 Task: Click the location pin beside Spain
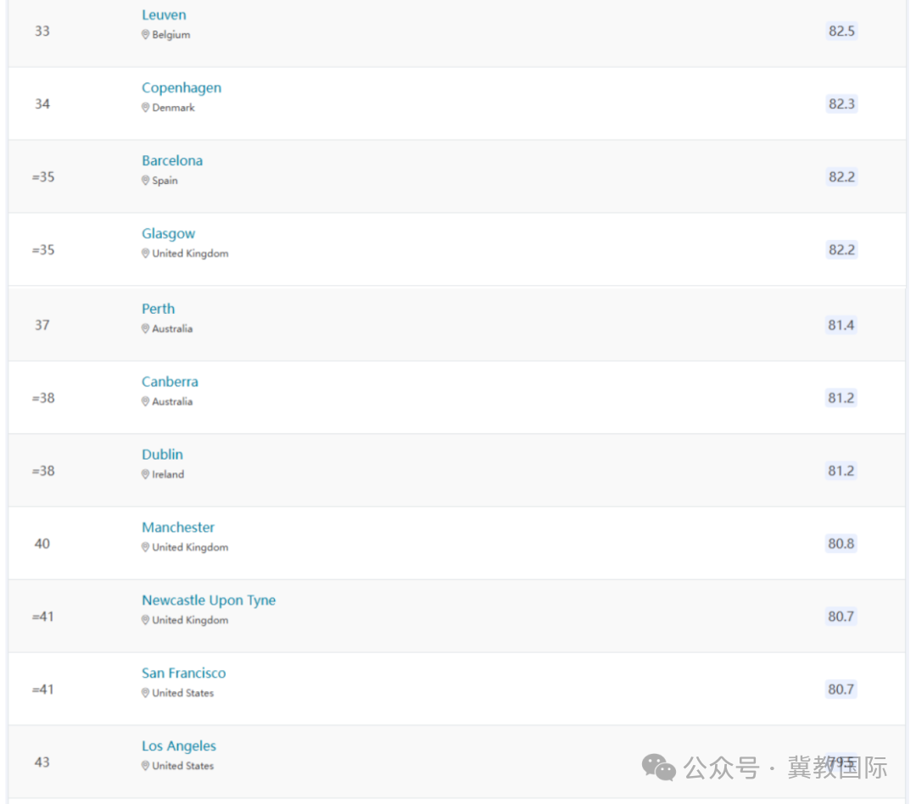(x=146, y=181)
